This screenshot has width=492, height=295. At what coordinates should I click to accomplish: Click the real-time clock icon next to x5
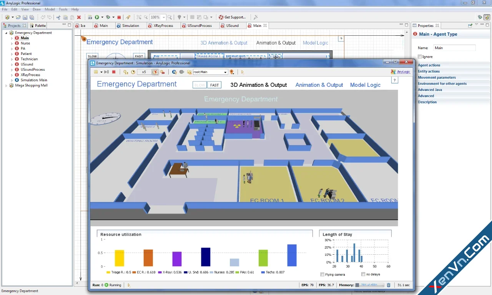[133, 72]
